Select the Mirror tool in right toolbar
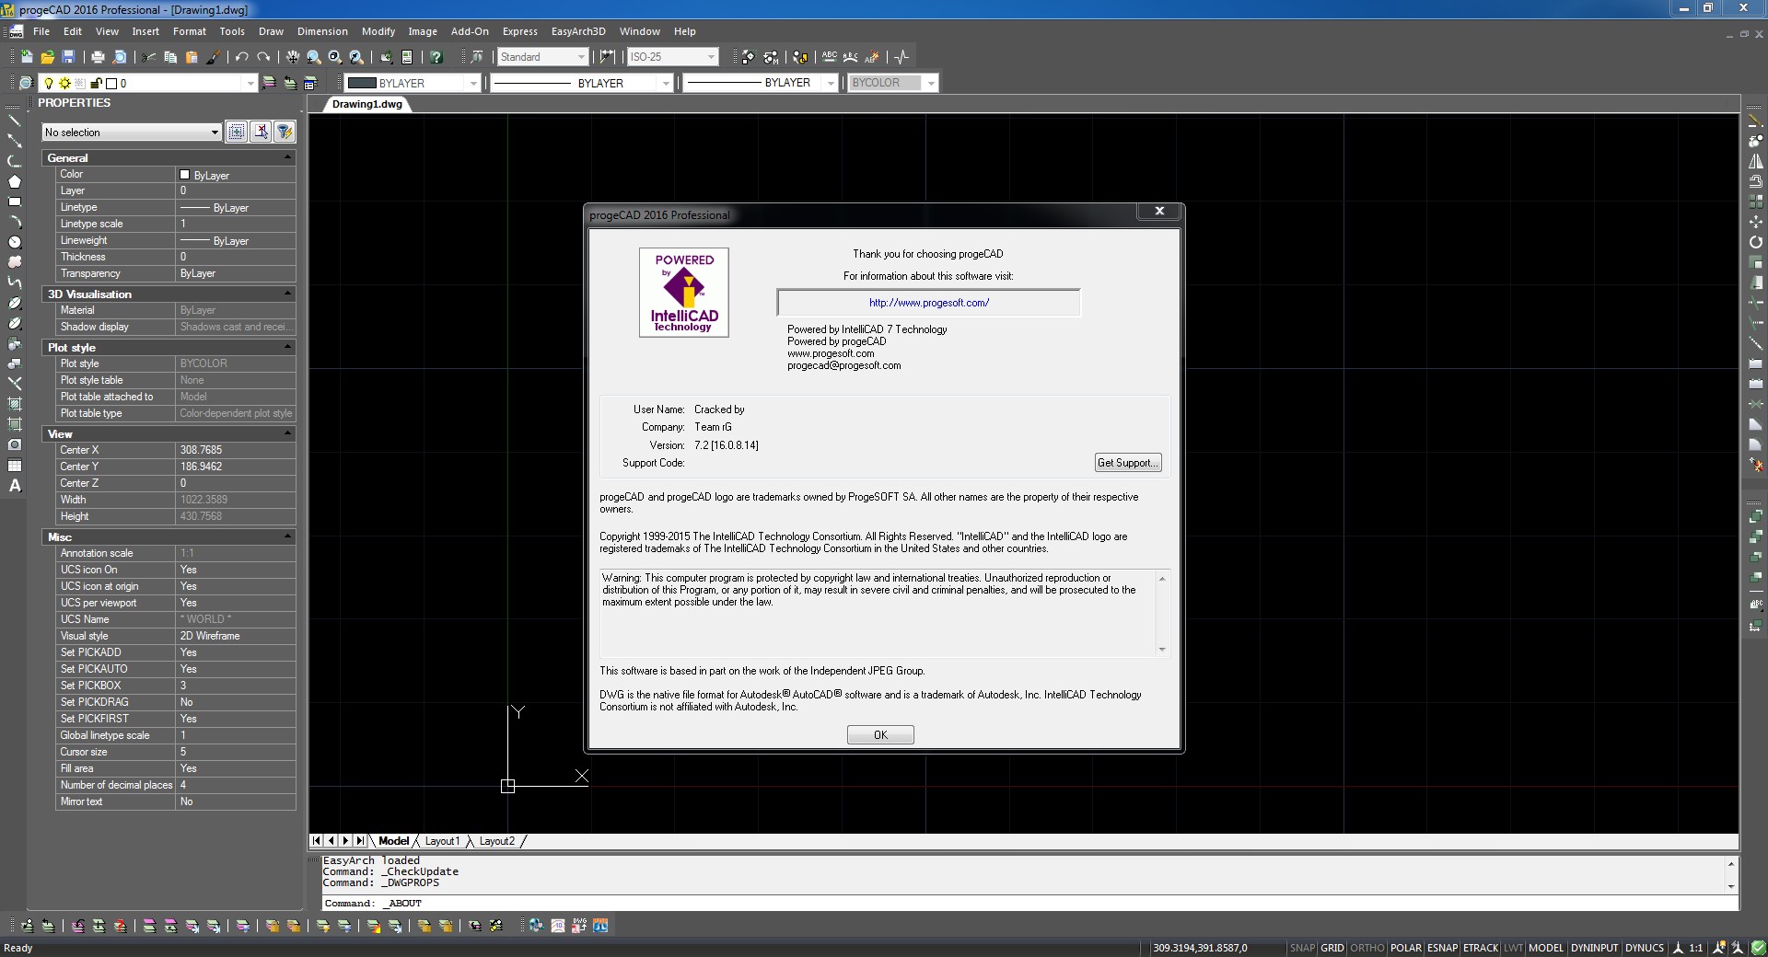 pos(1756,161)
